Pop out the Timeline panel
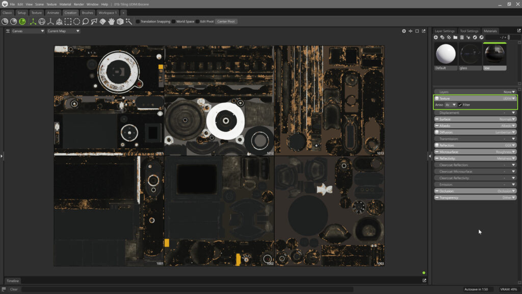The image size is (522, 294). coord(425,281)
